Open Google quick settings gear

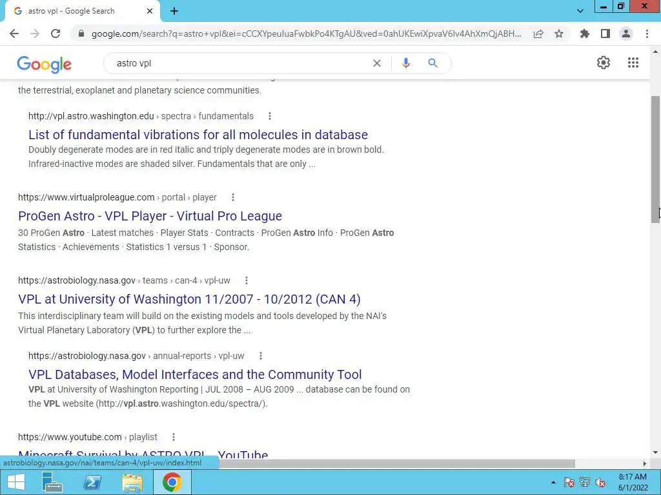pyautogui.click(x=604, y=63)
